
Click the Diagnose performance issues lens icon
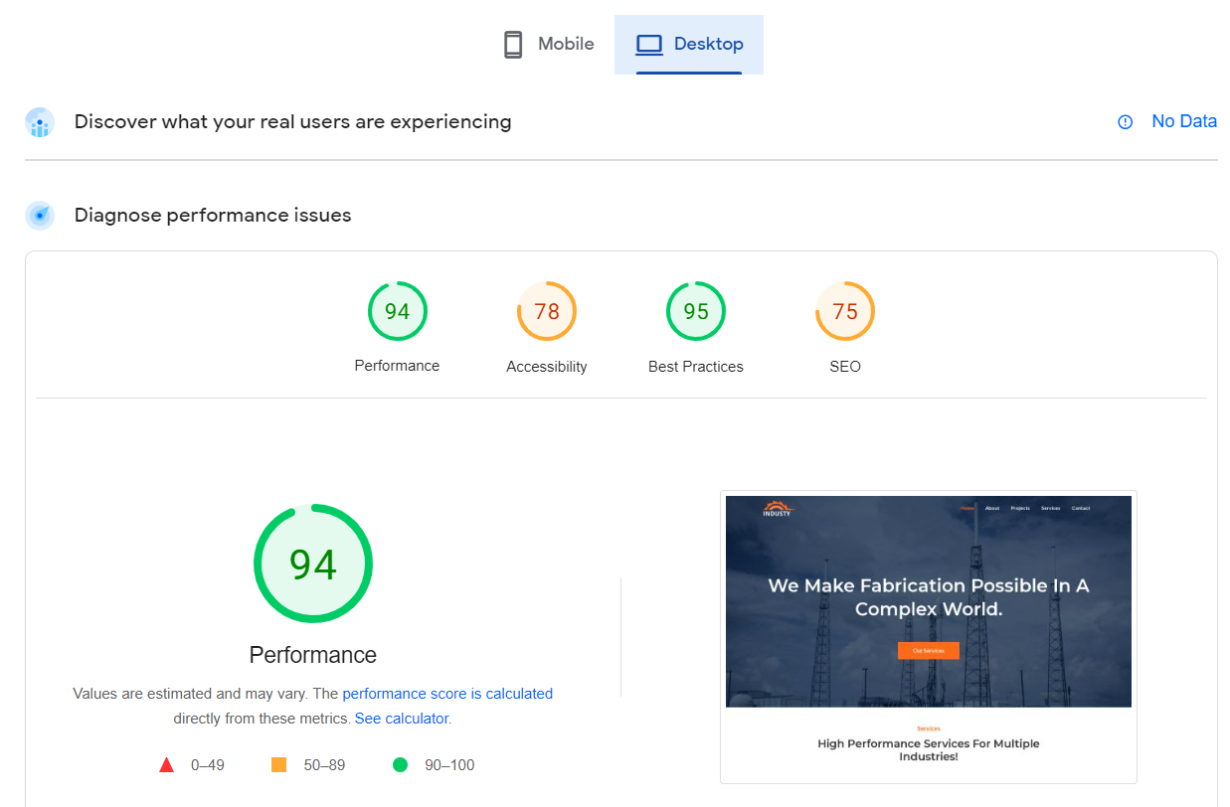(39, 215)
